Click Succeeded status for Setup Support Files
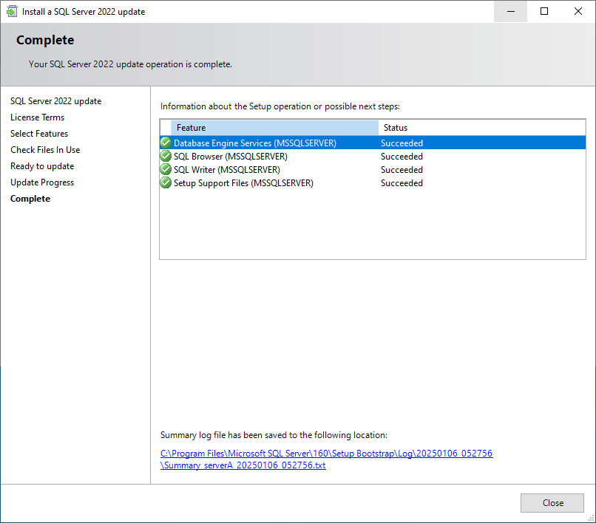 coord(402,183)
